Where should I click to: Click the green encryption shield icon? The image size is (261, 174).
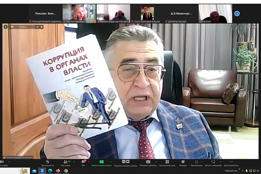pyautogui.click(x=5, y=27)
